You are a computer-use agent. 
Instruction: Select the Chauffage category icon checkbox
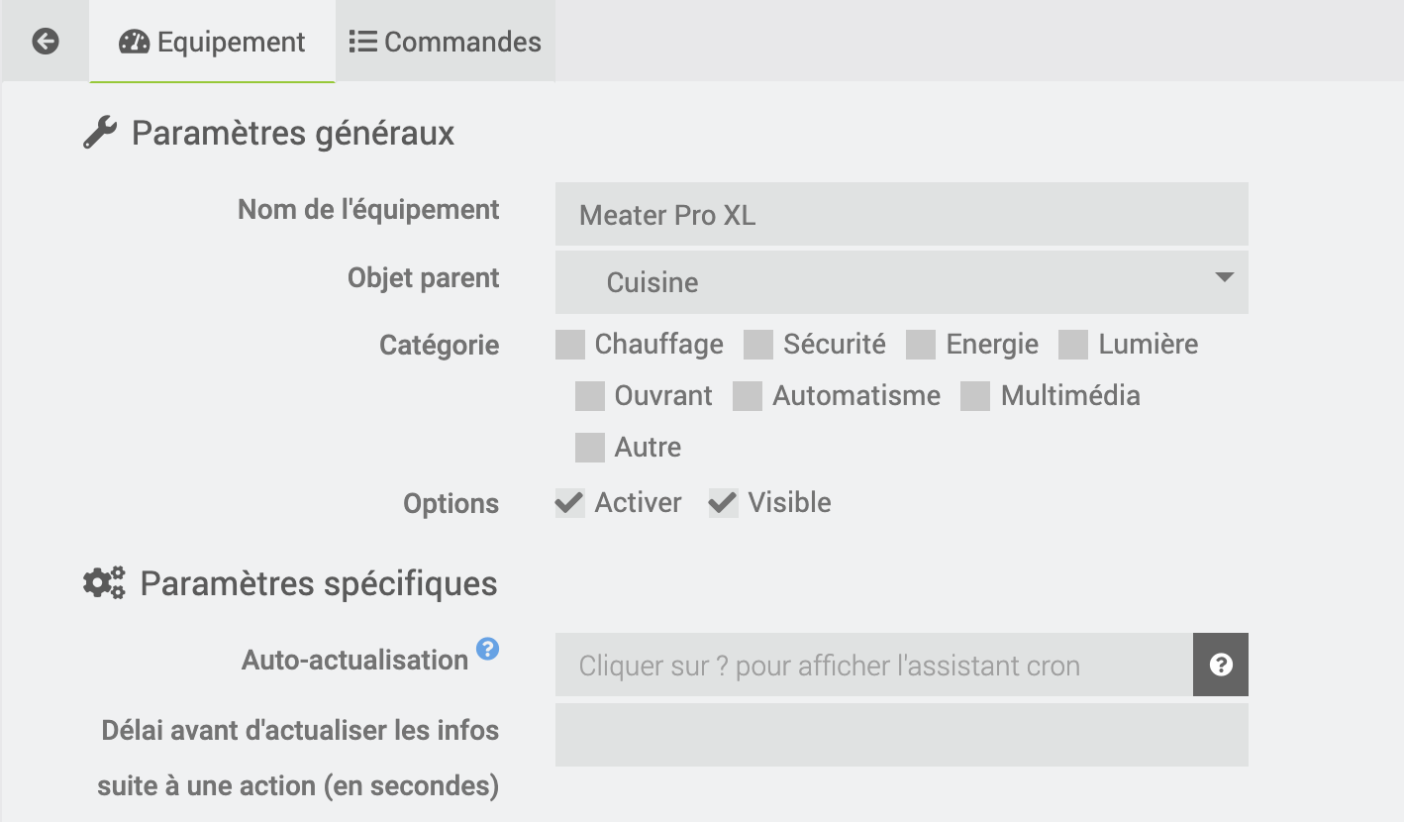(569, 344)
